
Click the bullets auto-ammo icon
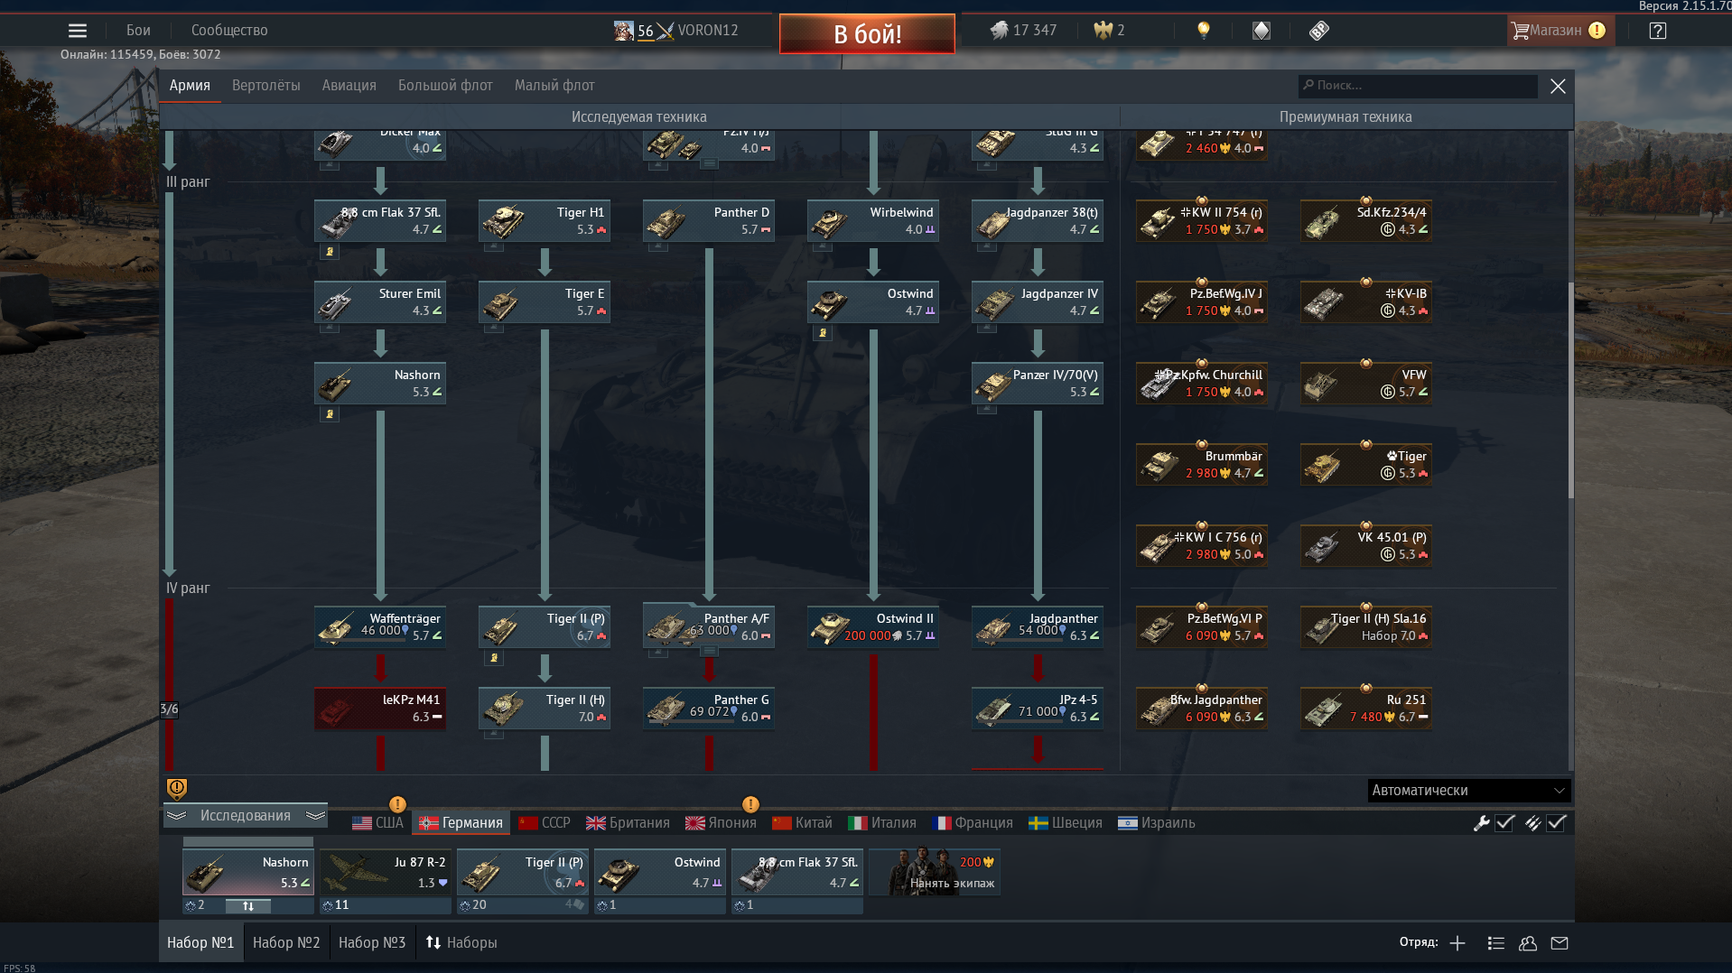click(1532, 823)
